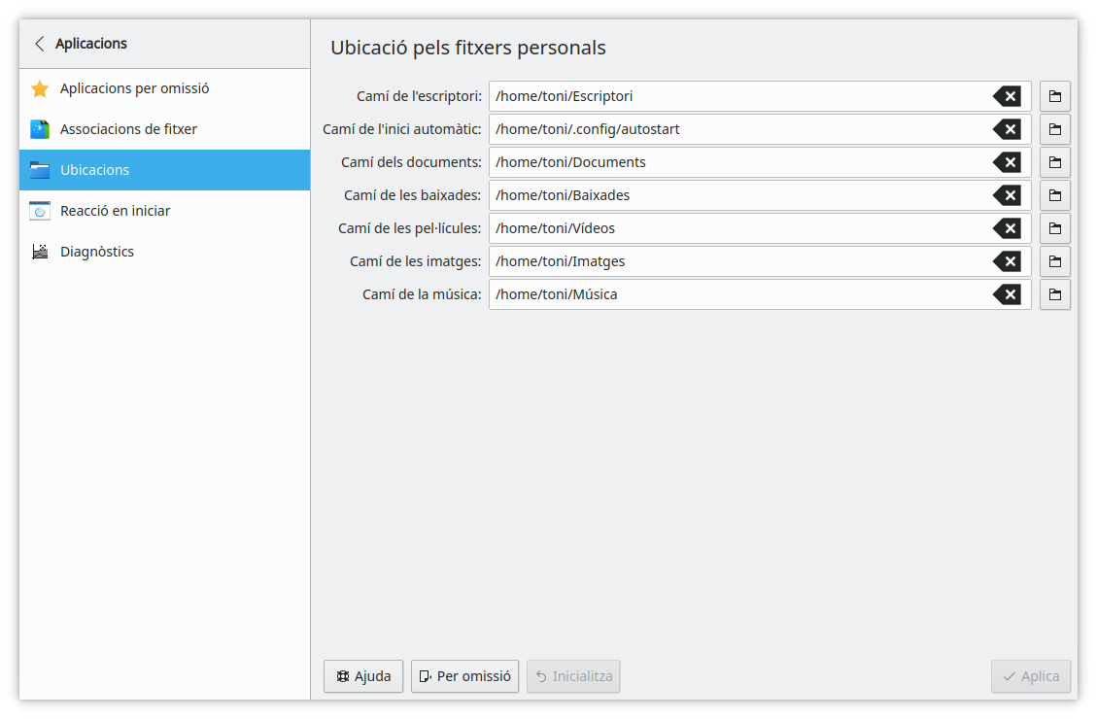The width and height of the screenshot is (1097, 719).
Task: Click the Ajuda button
Action: point(363,676)
